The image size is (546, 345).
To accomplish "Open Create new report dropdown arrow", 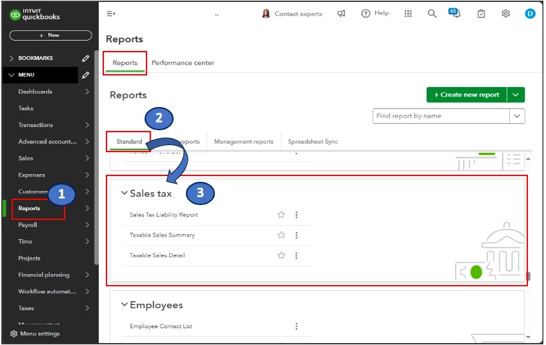I will click(516, 95).
